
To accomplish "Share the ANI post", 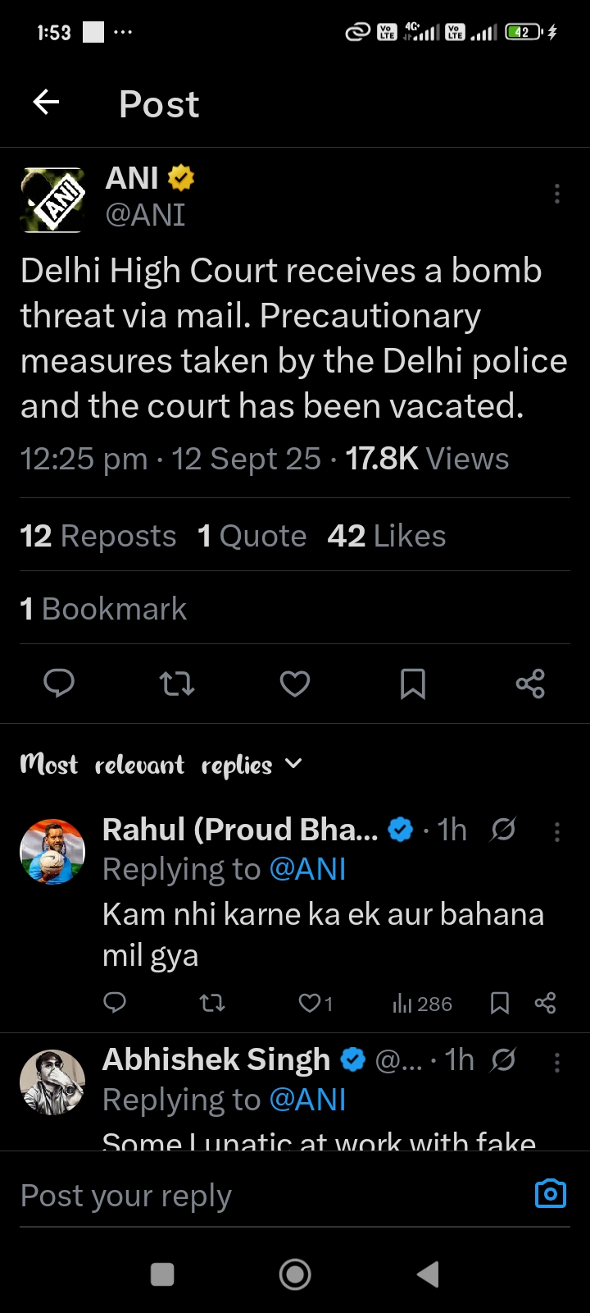I will pyautogui.click(x=530, y=683).
